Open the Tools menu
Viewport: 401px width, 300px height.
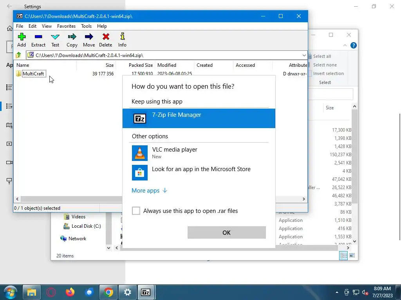click(x=87, y=26)
